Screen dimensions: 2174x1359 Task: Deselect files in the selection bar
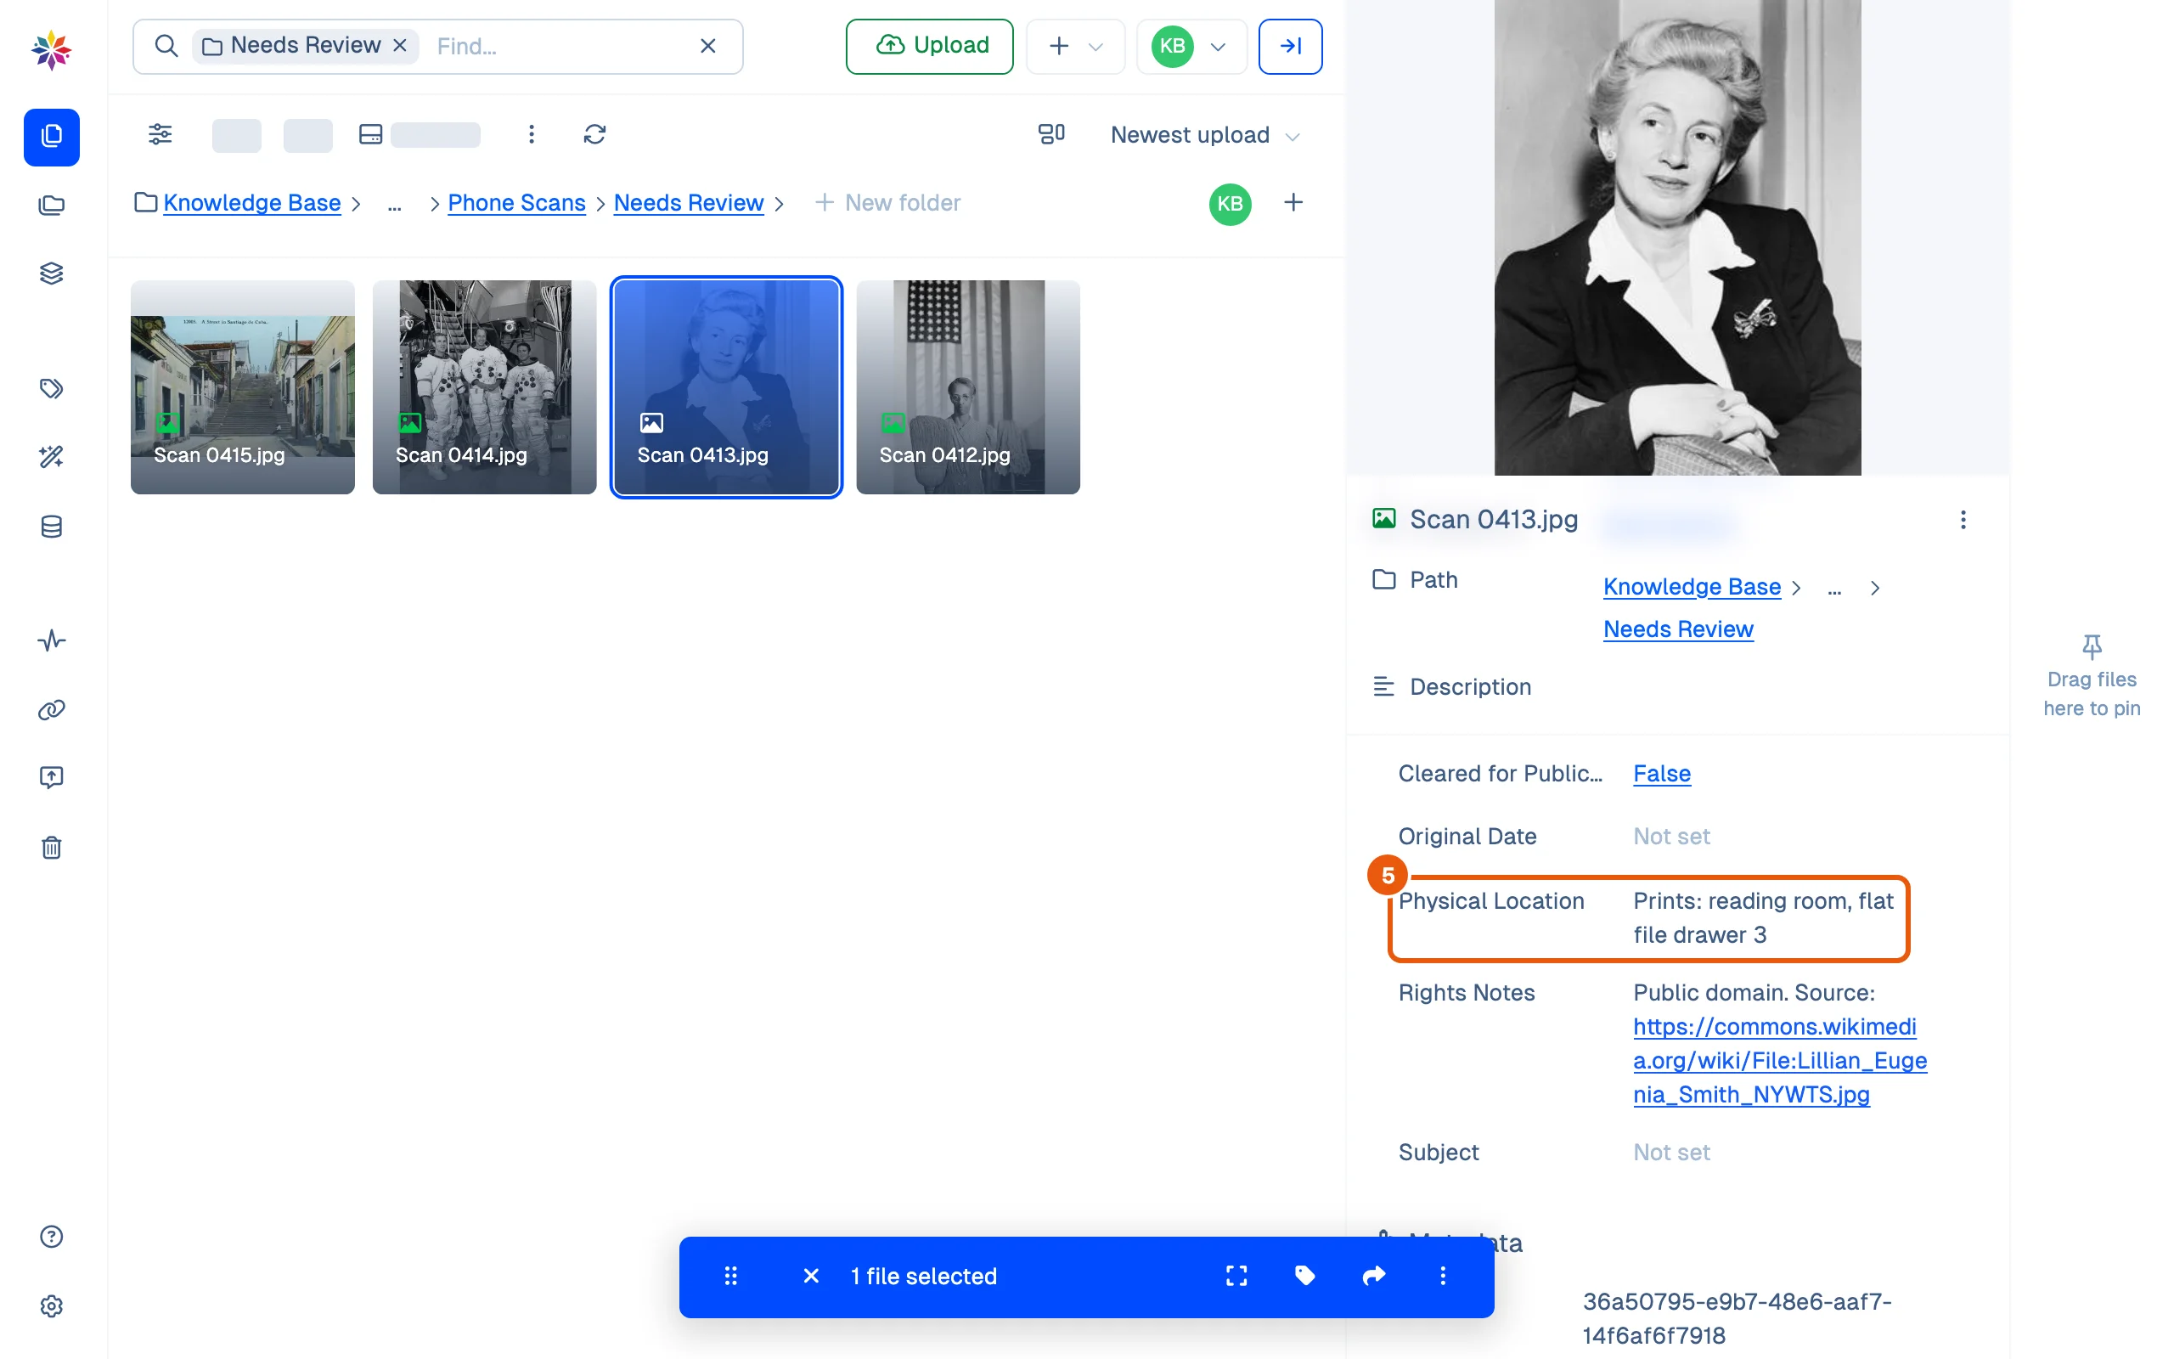pyautogui.click(x=811, y=1276)
